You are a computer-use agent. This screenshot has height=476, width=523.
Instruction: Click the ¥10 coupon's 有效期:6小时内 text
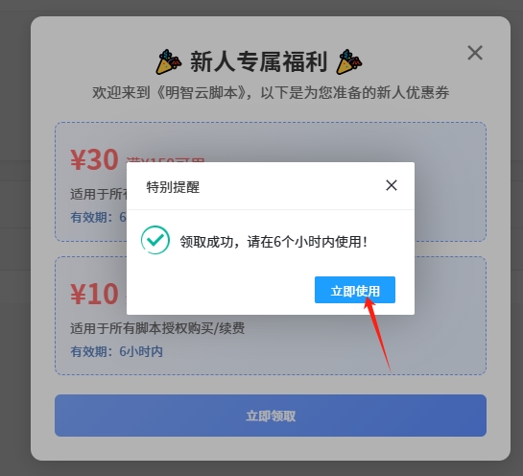tap(116, 351)
